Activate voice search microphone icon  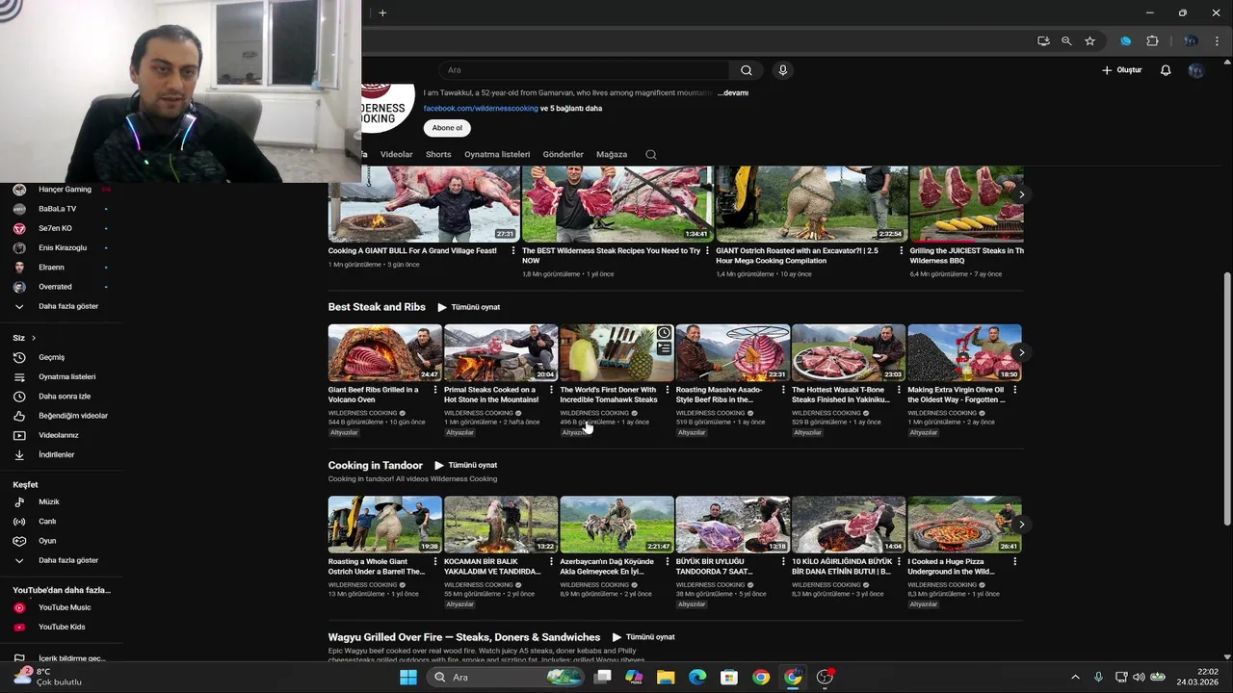[x=782, y=70]
